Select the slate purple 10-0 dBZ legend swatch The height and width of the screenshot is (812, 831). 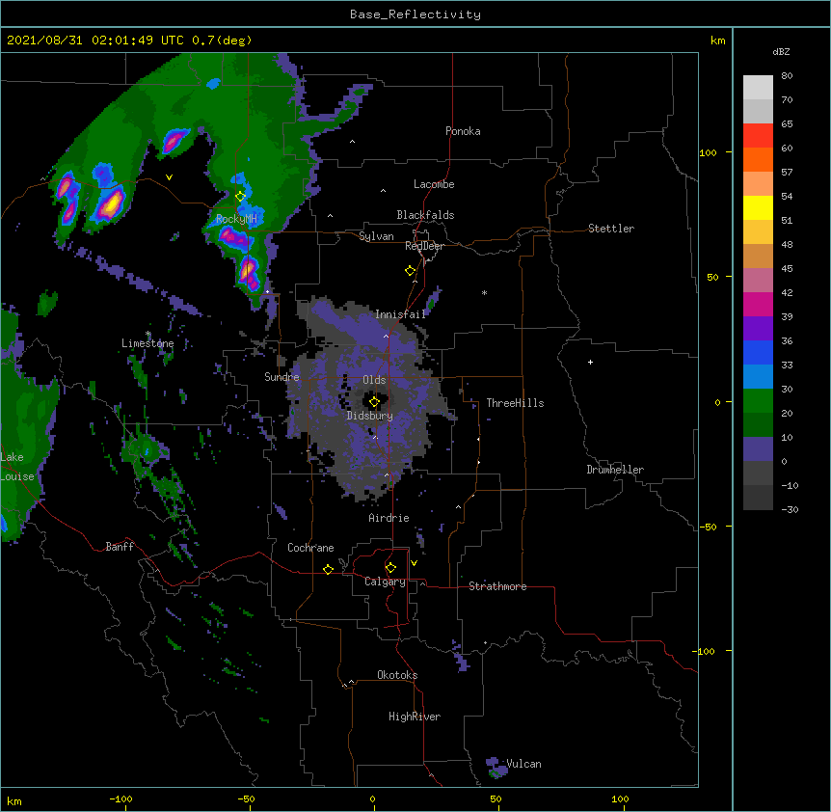coord(758,449)
